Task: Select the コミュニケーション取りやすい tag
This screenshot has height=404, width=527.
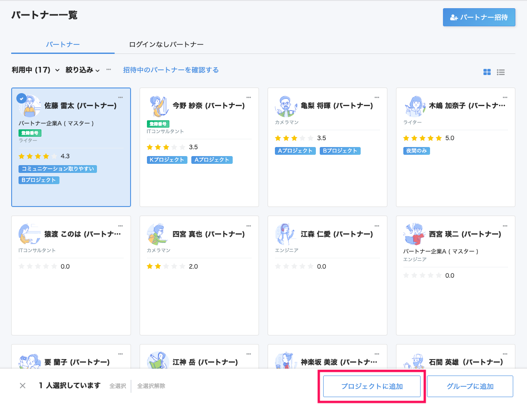Action: click(58, 169)
